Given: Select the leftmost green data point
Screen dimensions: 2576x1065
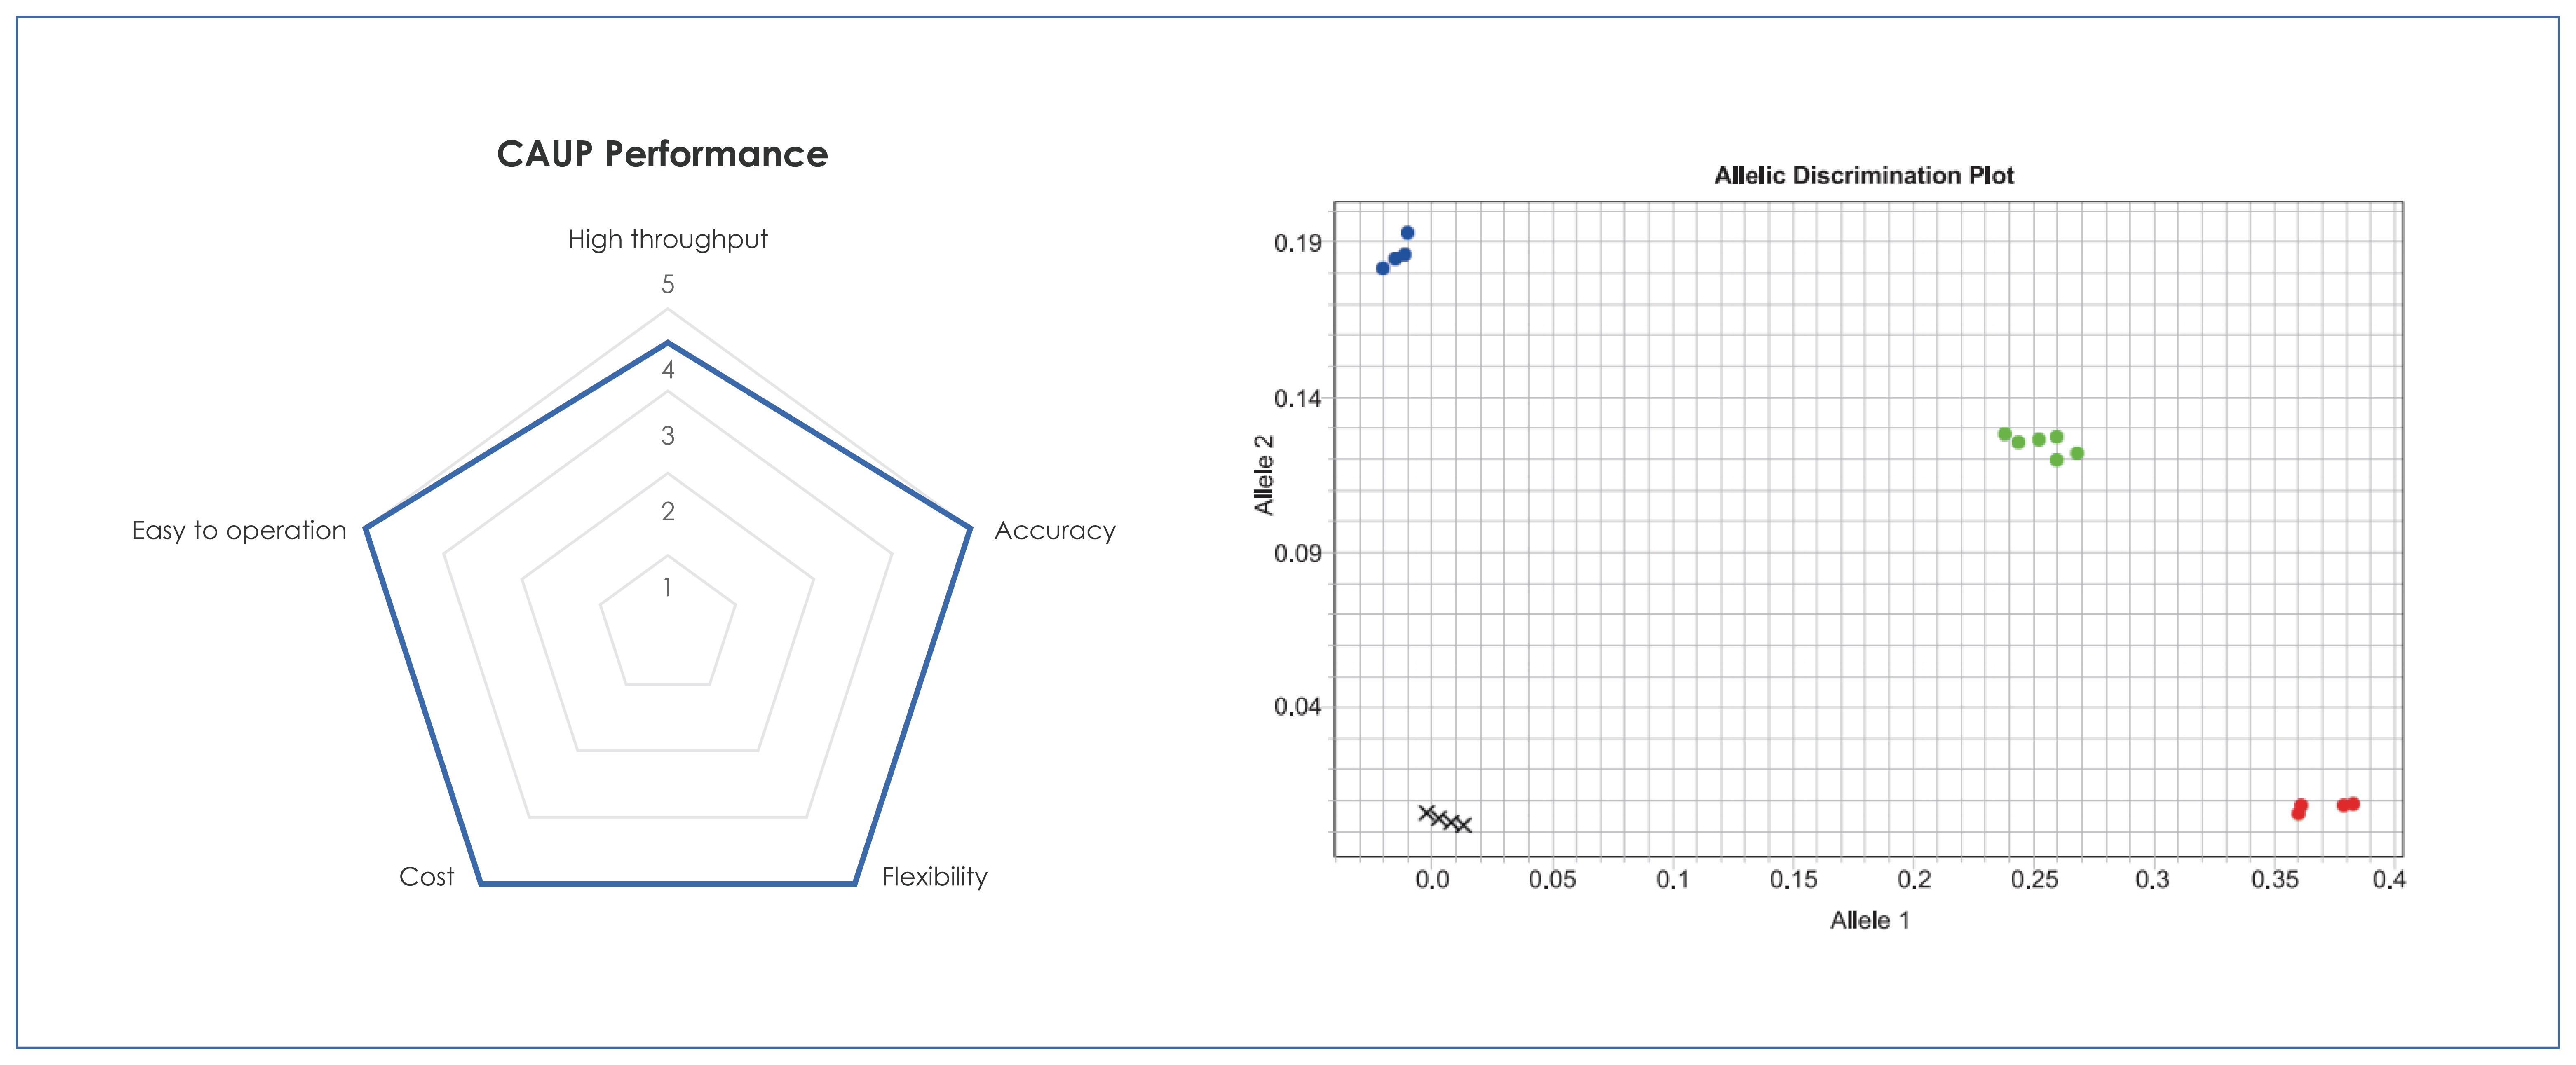Looking at the screenshot, I should [2004, 434].
